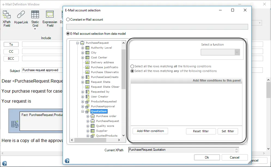Click the ProductsRequested collection icon
Image resolution: width=271 pixels, height=167 pixels.
point(87,102)
